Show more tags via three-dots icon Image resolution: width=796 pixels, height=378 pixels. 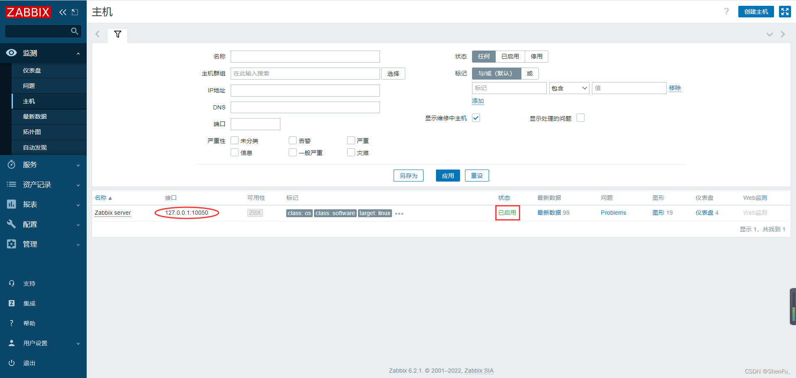point(399,214)
